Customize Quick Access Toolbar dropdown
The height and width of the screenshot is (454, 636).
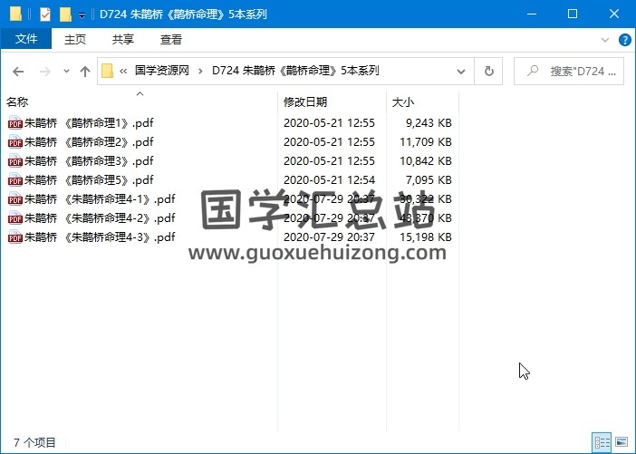click(x=82, y=14)
